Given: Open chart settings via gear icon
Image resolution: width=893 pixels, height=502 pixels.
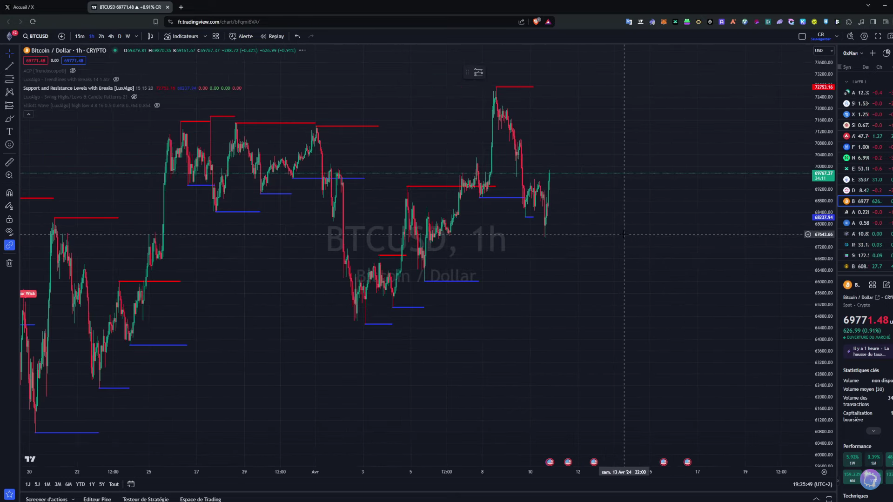Looking at the screenshot, I should pos(864,36).
